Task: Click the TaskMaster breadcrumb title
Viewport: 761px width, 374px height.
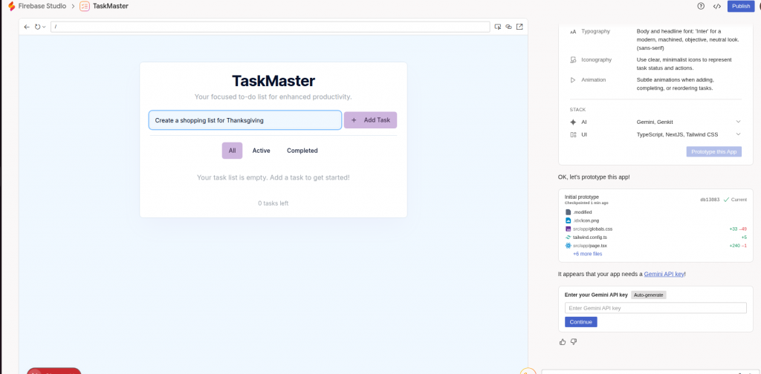Action: click(111, 6)
